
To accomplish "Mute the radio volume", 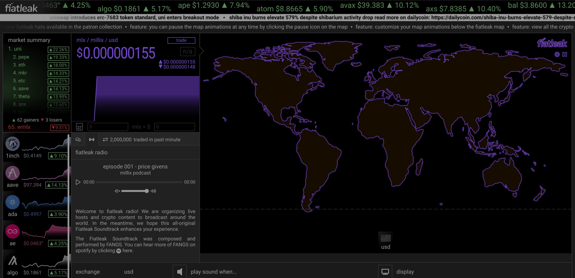I will (117, 191).
